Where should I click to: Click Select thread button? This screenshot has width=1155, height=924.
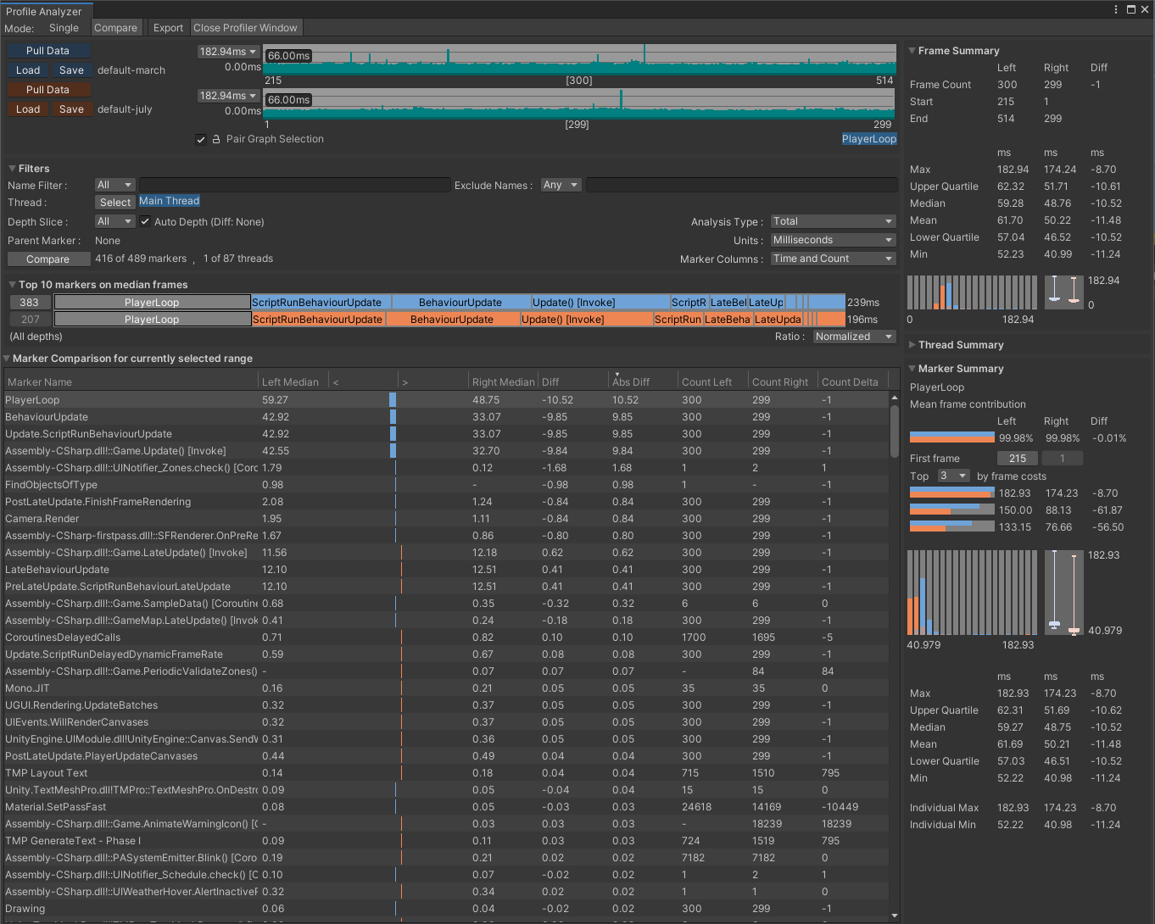[115, 203]
